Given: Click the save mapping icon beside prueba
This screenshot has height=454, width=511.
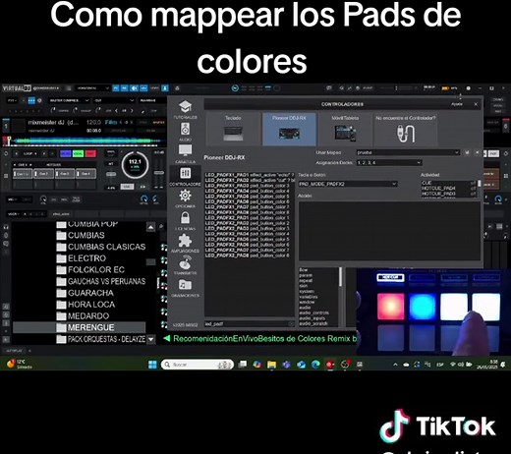Looking at the screenshot, I should tap(467, 152).
